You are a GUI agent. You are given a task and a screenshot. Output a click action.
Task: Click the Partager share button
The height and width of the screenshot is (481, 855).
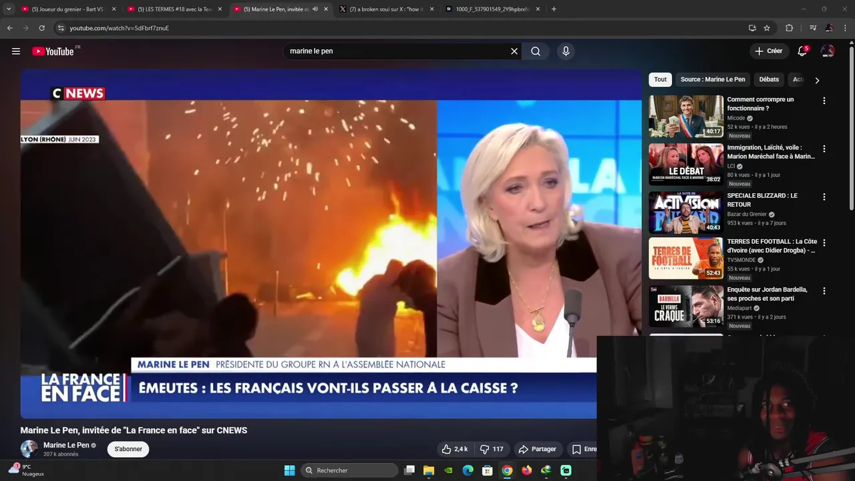(x=537, y=449)
